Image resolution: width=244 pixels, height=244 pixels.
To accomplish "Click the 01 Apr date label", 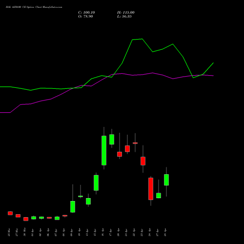I will pos(33,232).
